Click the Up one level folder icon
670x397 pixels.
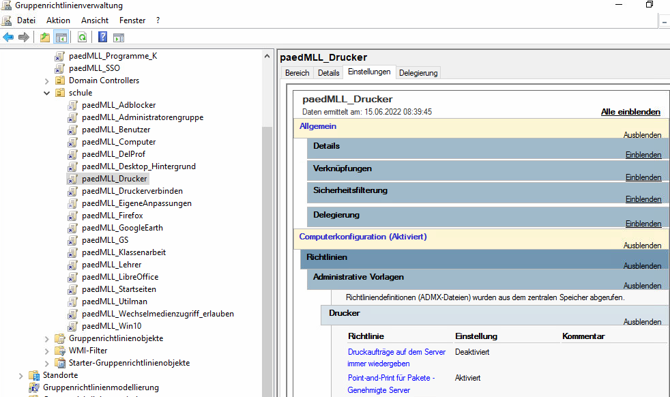tap(45, 38)
